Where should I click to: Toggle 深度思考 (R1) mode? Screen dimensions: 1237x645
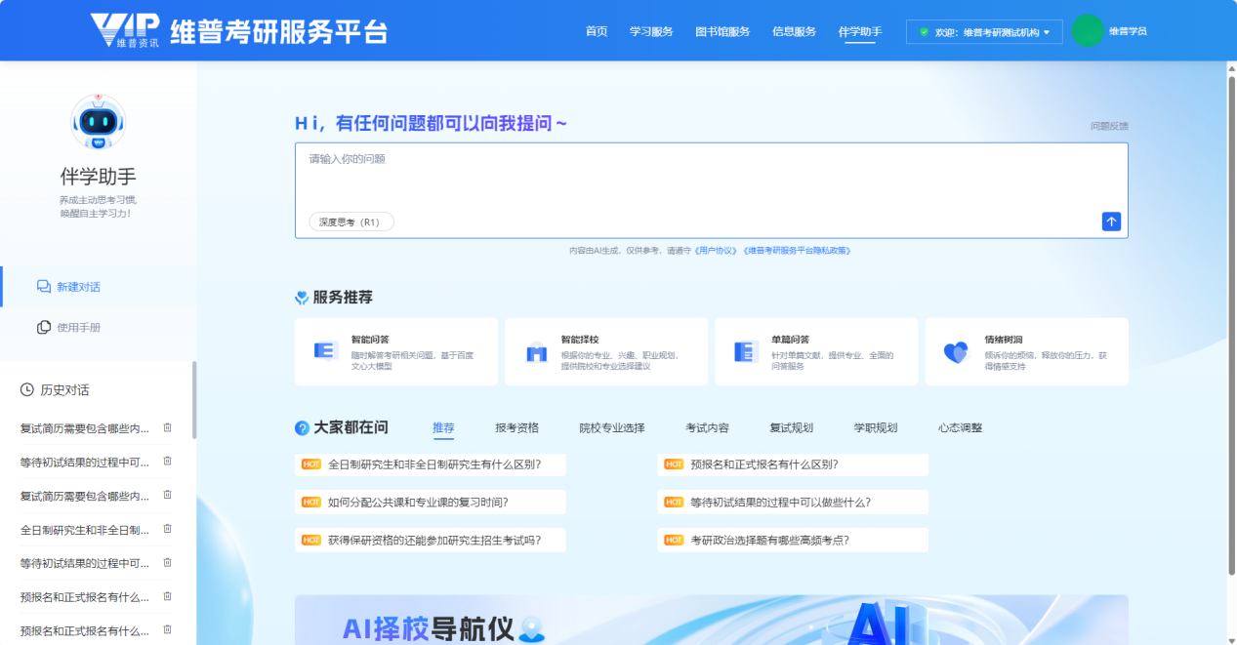point(350,222)
